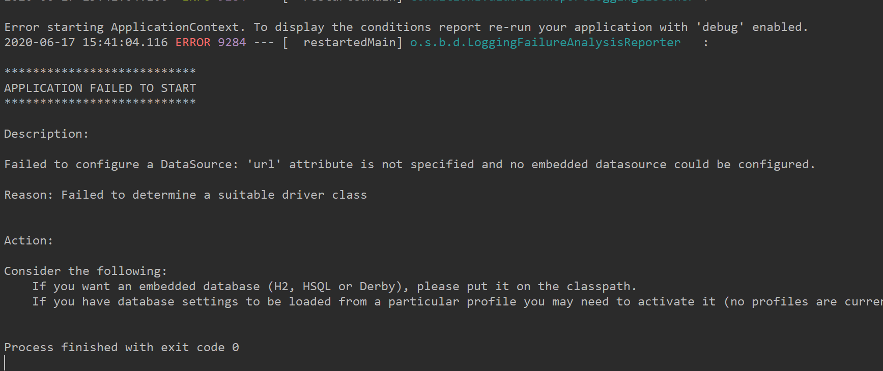This screenshot has height=371, width=883.
Task: Click the 'APPLICATION FAILED TO START' heading
Action: tap(100, 88)
